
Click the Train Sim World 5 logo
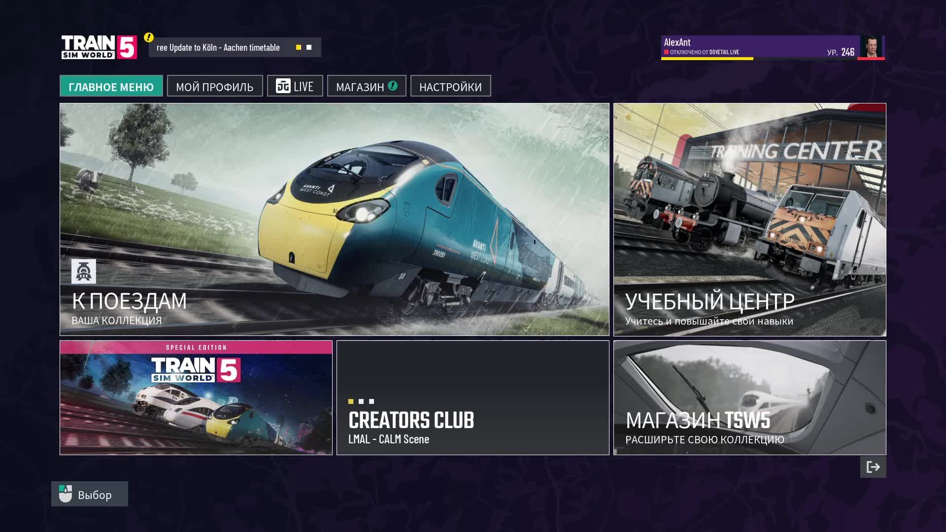click(x=99, y=47)
